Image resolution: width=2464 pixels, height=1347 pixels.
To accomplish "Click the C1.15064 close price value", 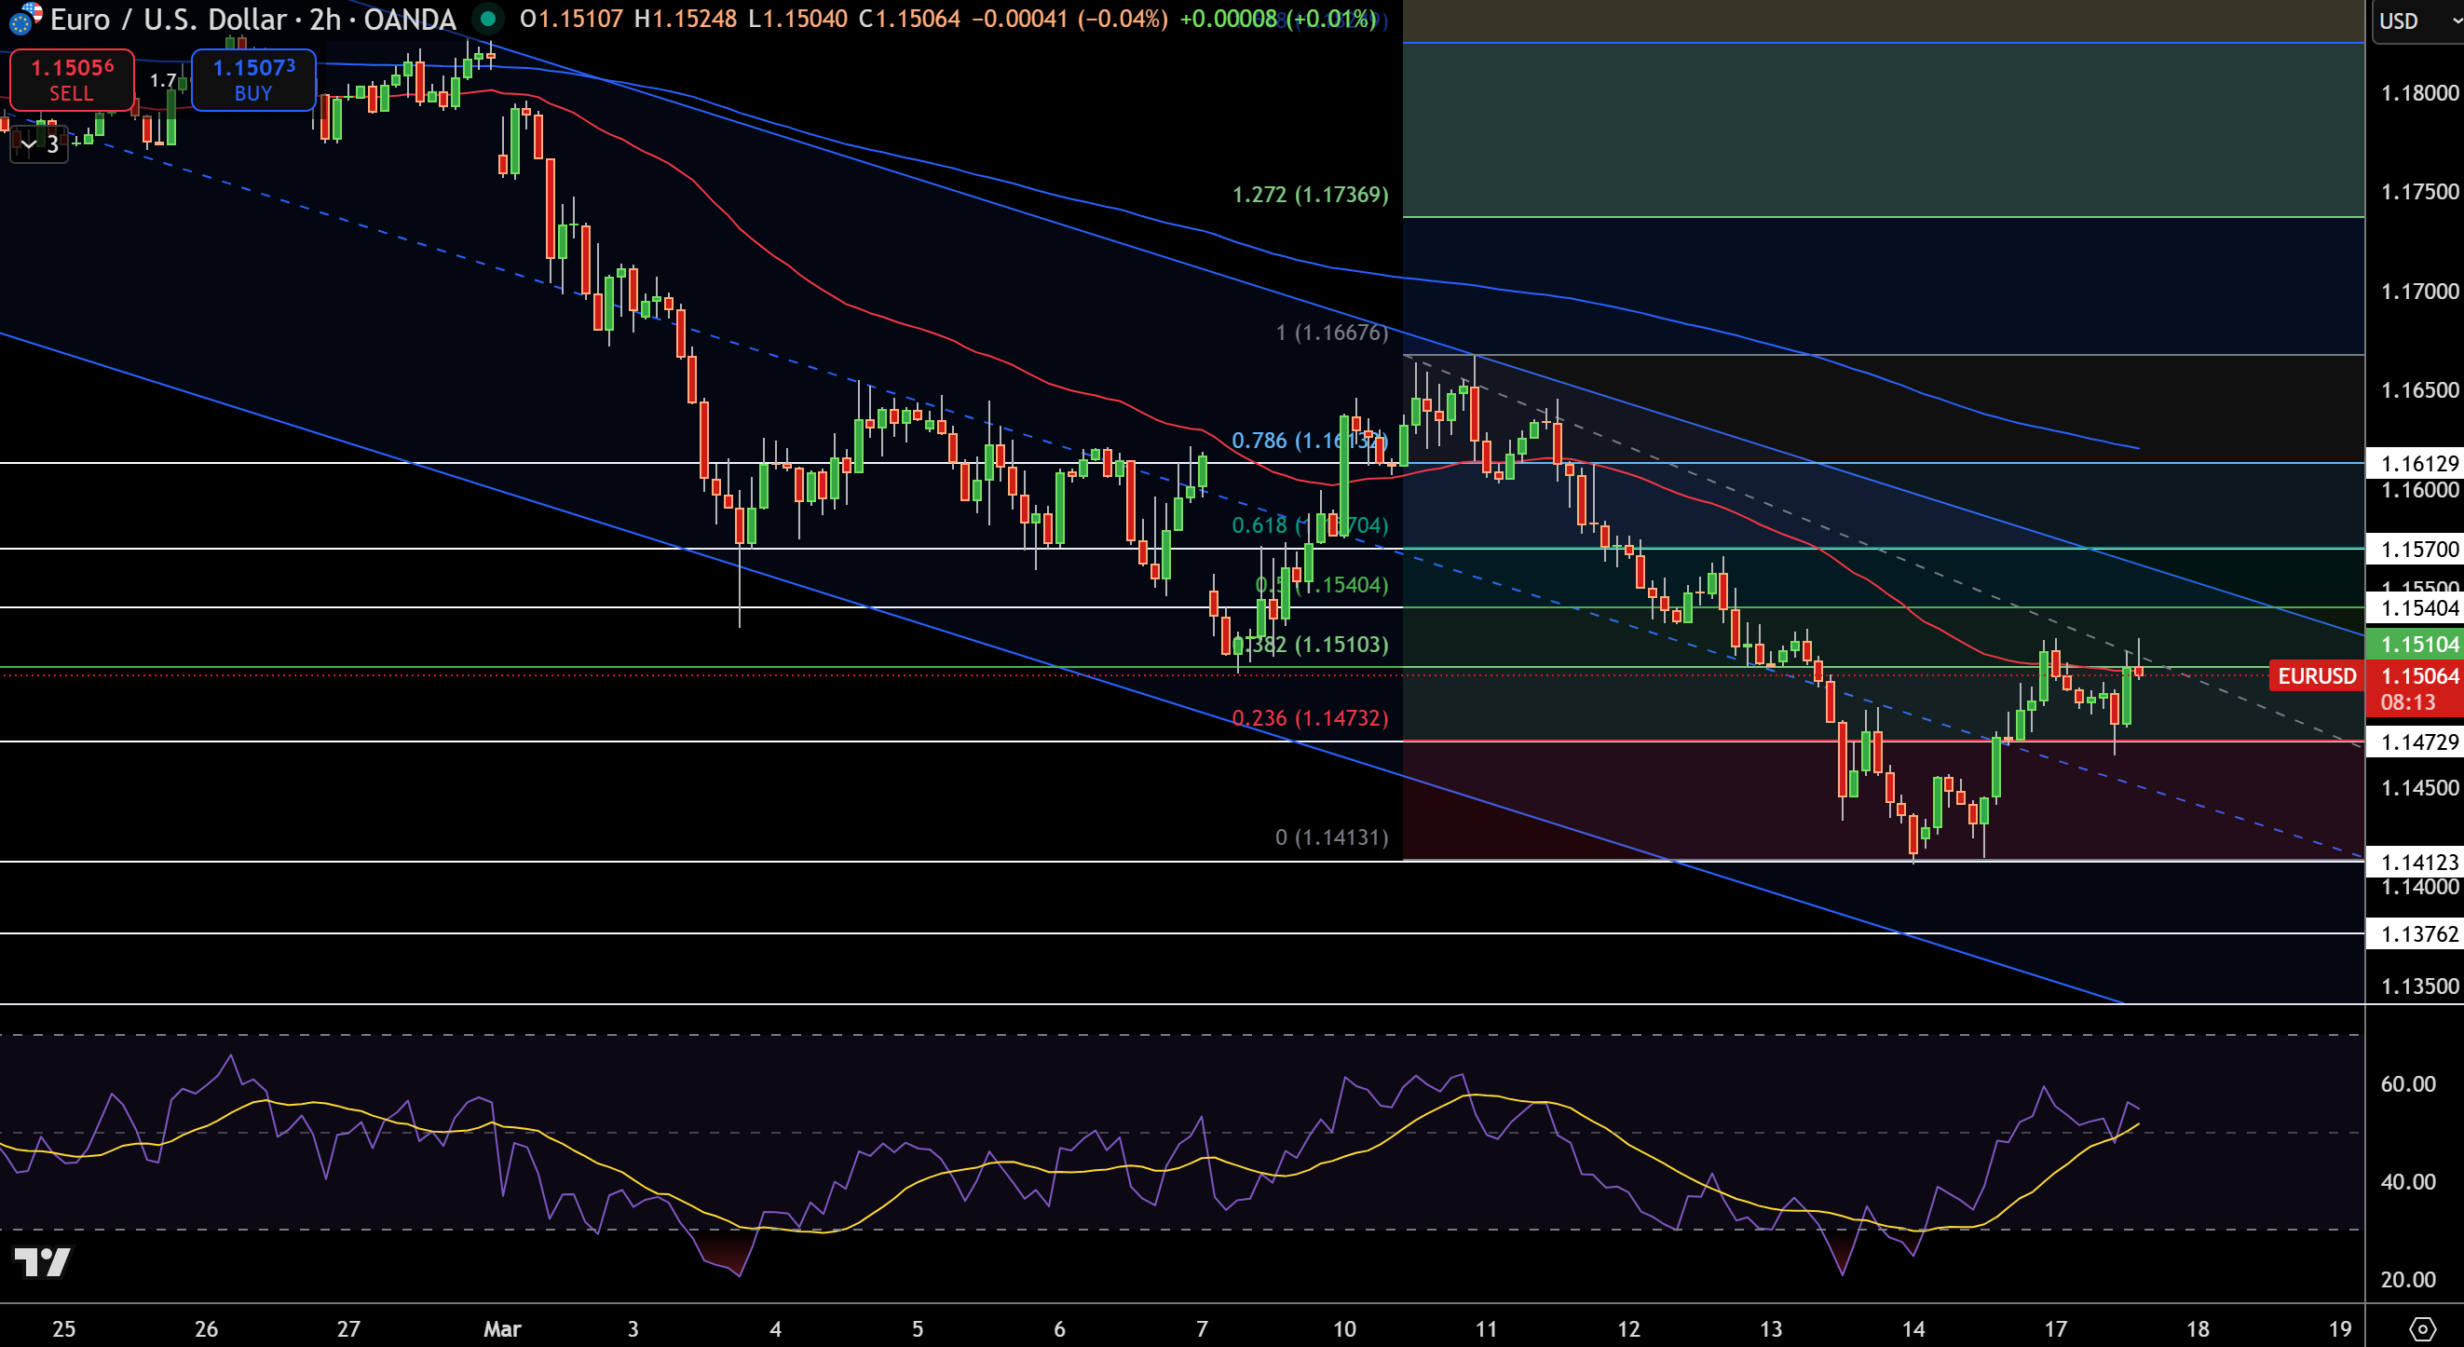I will point(908,19).
